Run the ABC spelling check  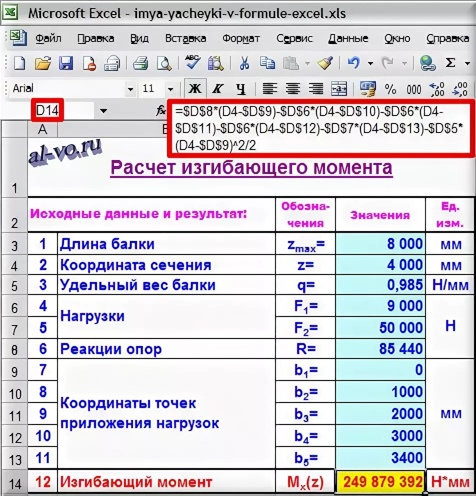pyautogui.click(x=192, y=62)
